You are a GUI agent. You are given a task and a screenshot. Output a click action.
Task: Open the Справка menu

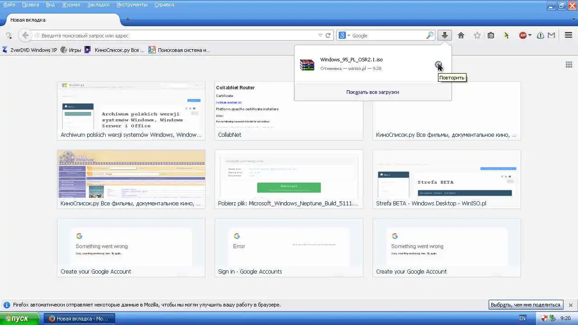click(x=165, y=5)
